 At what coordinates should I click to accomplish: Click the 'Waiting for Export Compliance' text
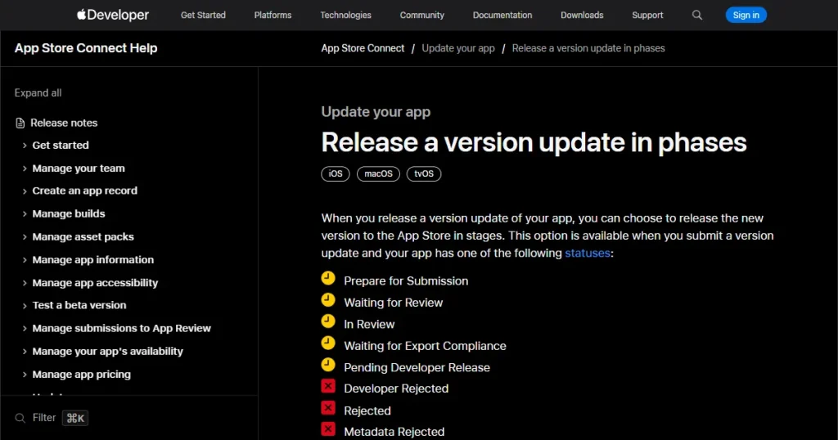coord(425,346)
